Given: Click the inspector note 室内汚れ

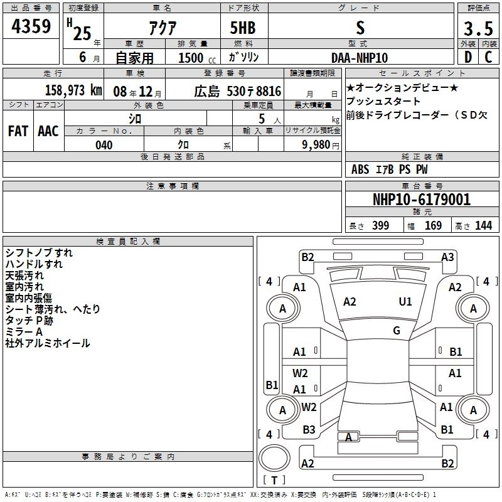Looking at the screenshot, I should tap(24, 287).
